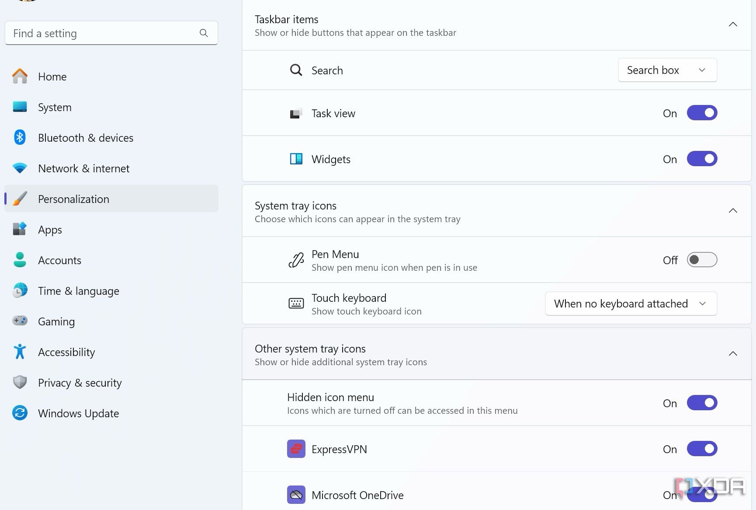The image size is (756, 510).
Task: Collapse the Taskbar items section
Action: pyautogui.click(x=733, y=24)
